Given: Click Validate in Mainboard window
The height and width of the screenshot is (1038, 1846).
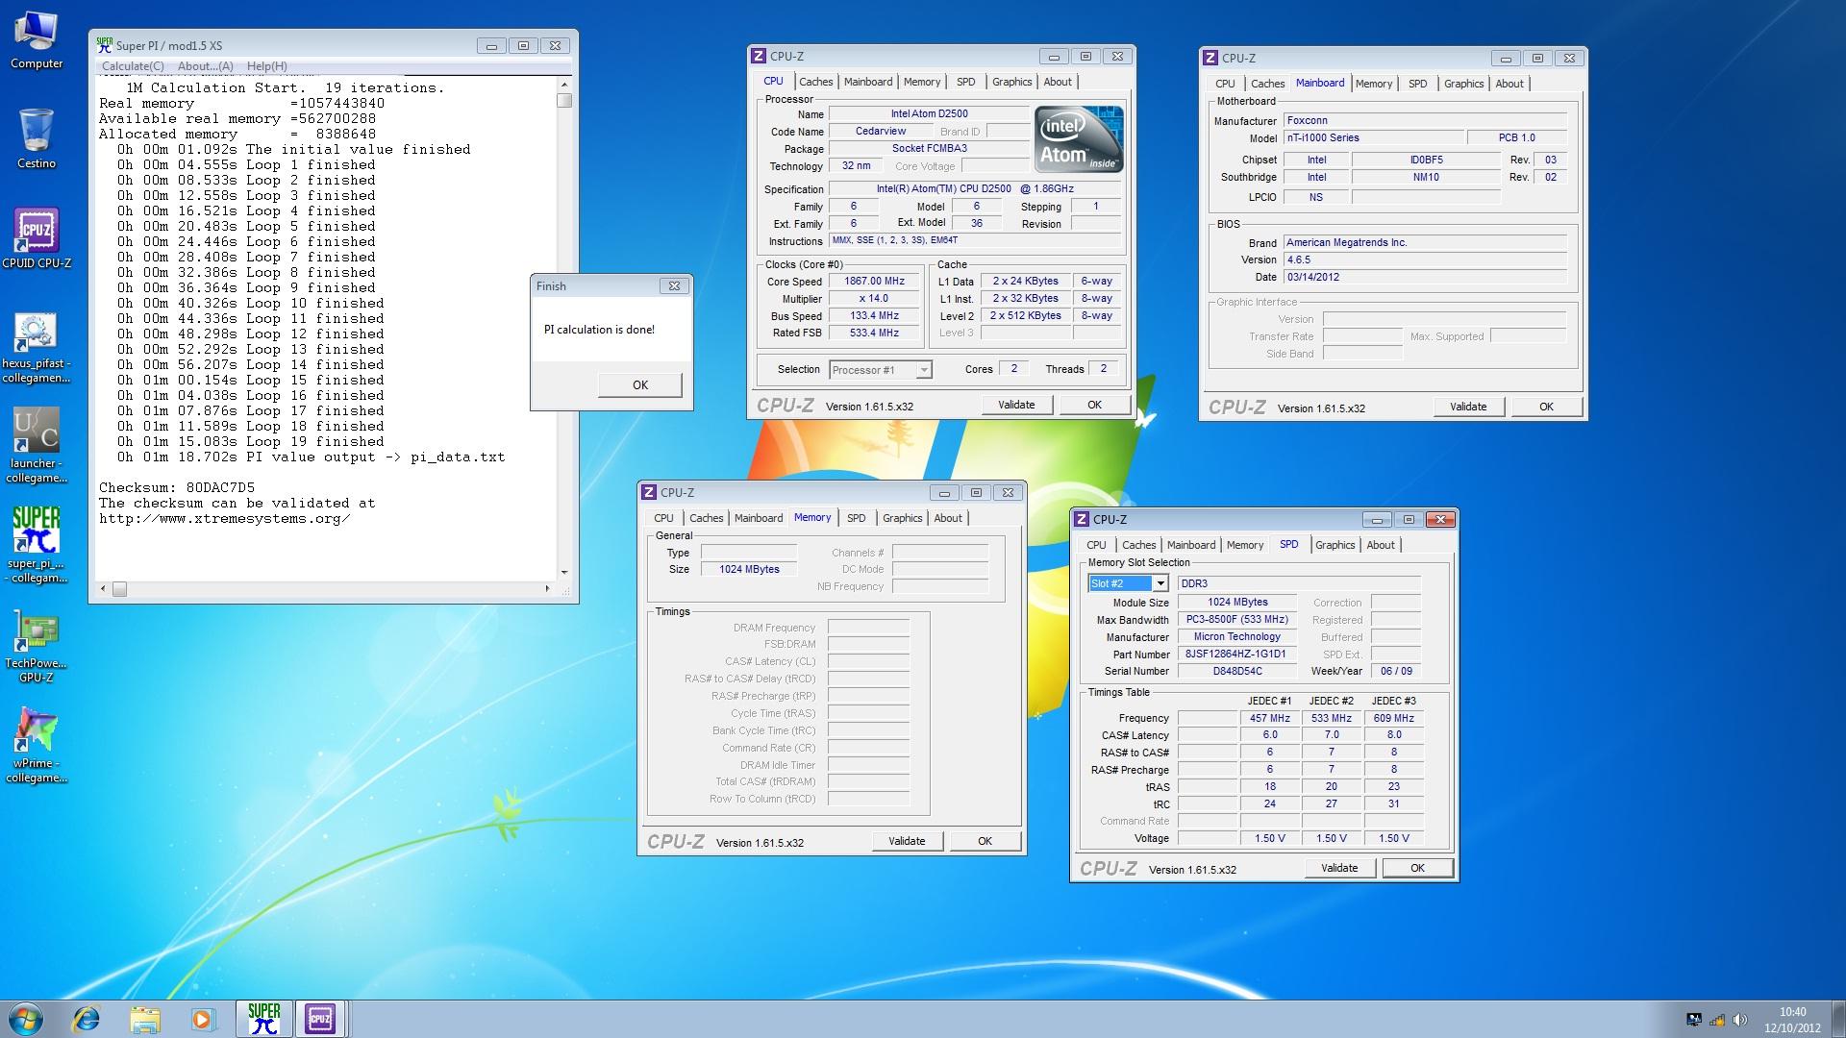Looking at the screenshot, I should 1468,407.
